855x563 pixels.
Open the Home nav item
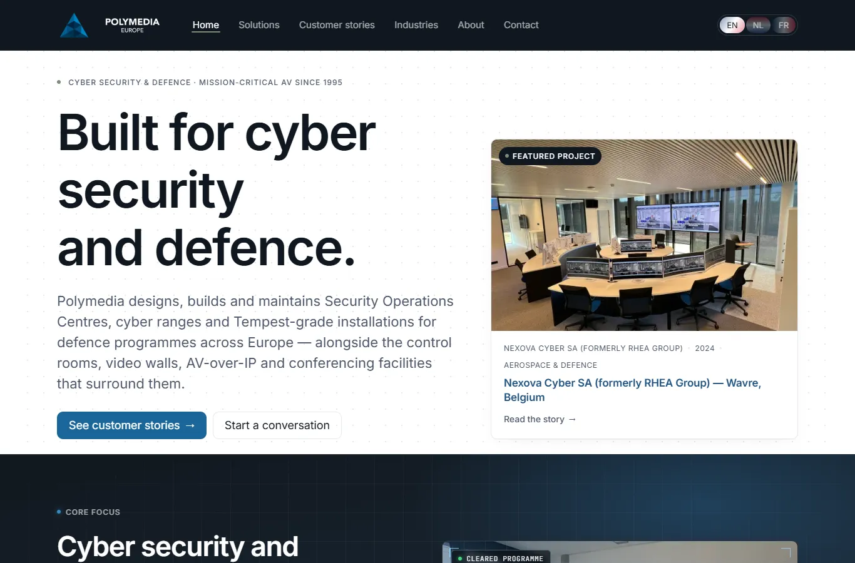206,25
